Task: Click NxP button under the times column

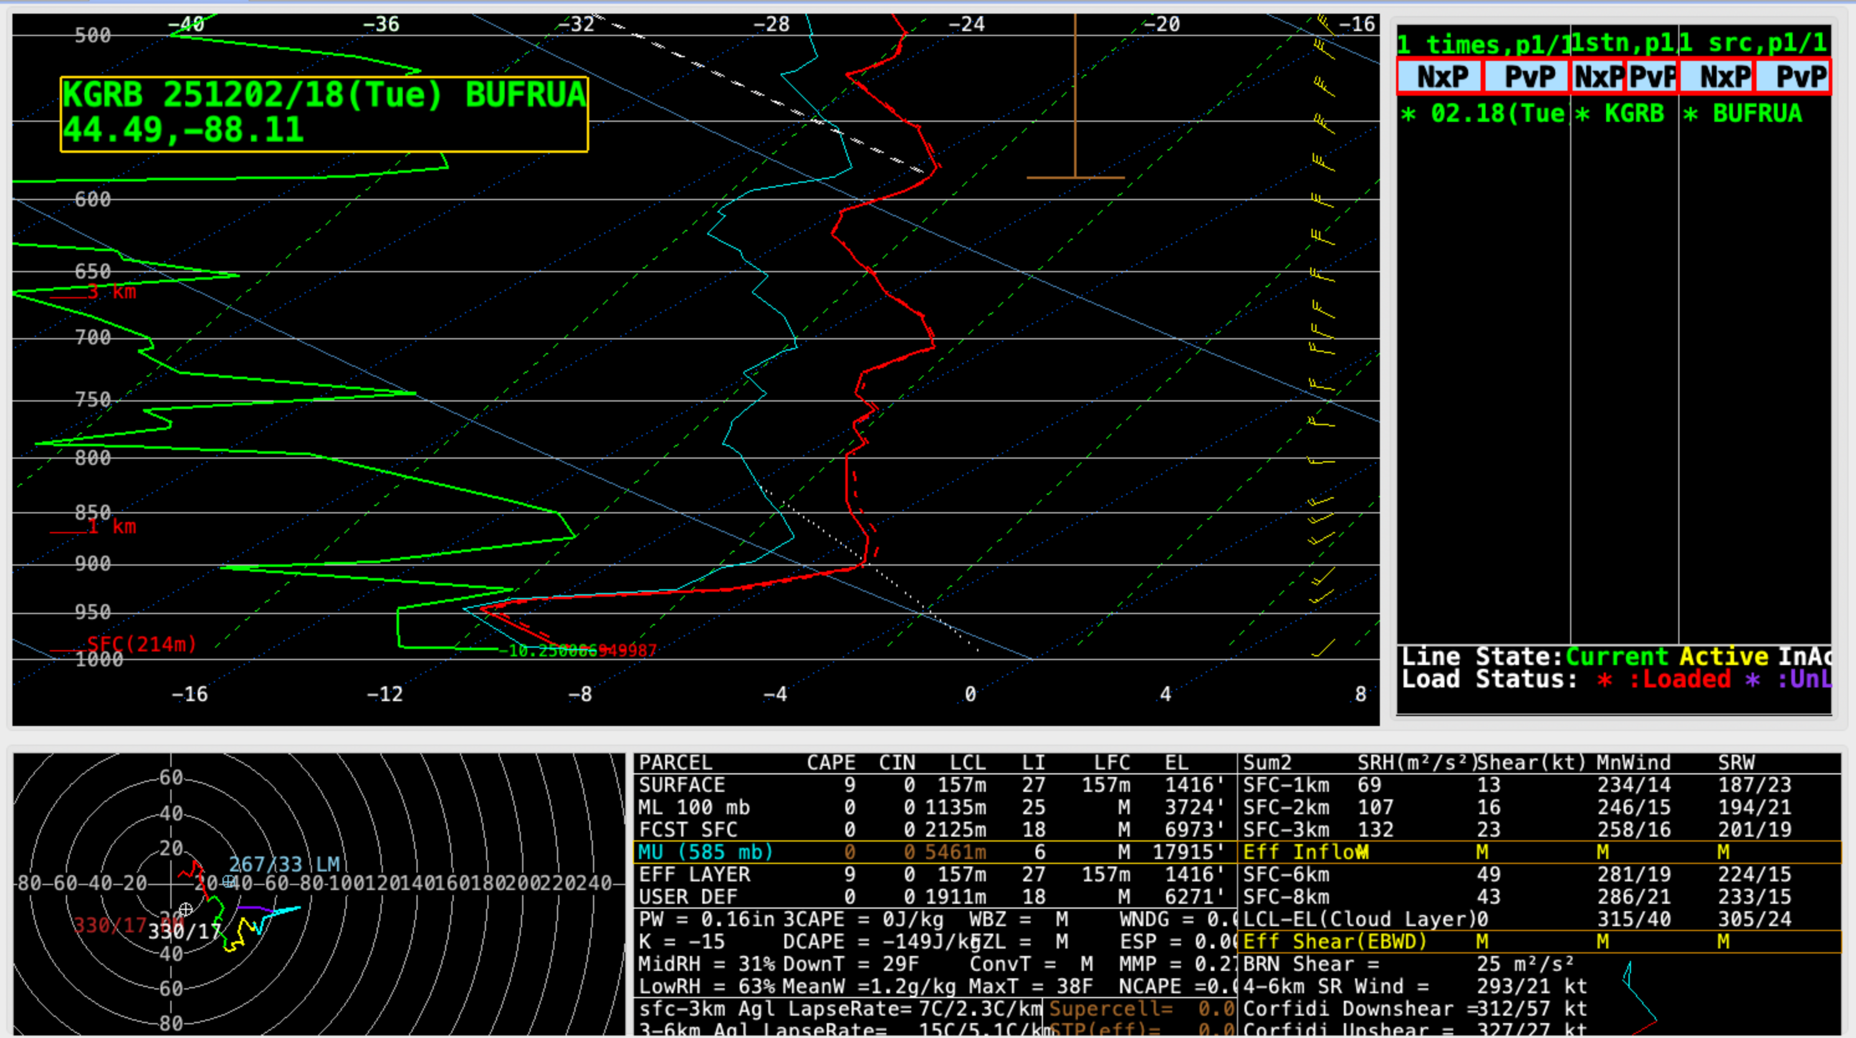Action: tap(1440, 76)
